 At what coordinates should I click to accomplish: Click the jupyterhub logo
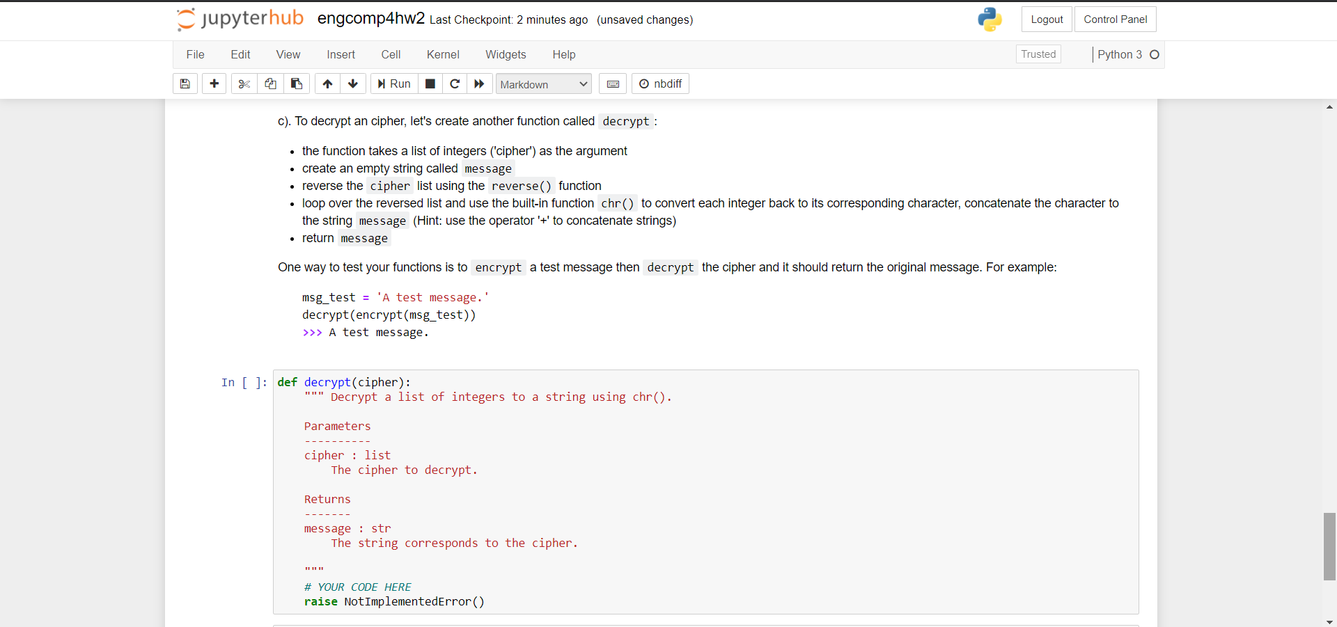coord(238,19)
